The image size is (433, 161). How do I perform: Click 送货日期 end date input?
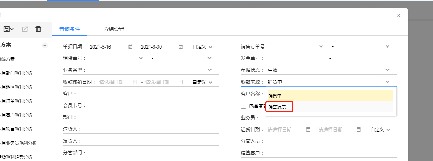[336, 130]
